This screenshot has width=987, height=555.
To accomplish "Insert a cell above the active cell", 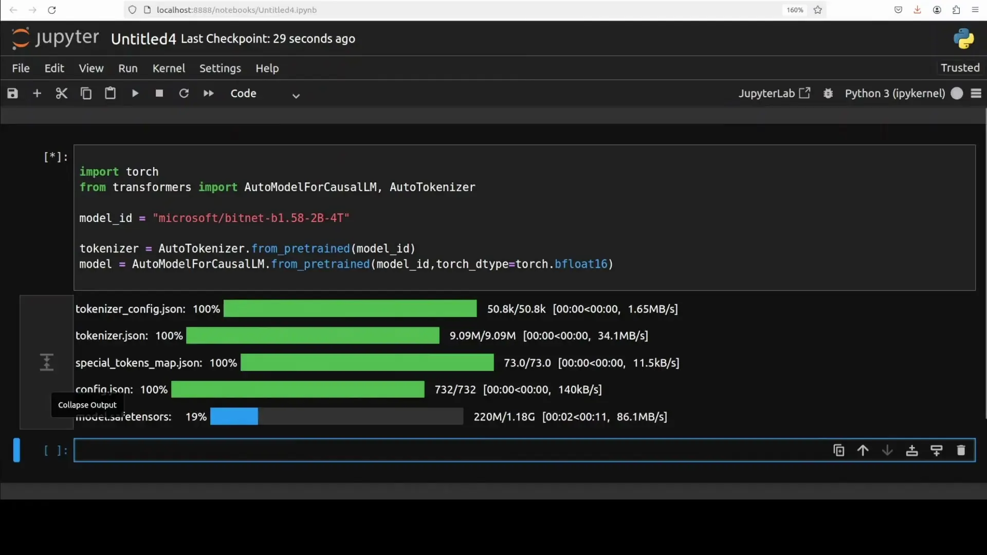I will click(912, 451).
